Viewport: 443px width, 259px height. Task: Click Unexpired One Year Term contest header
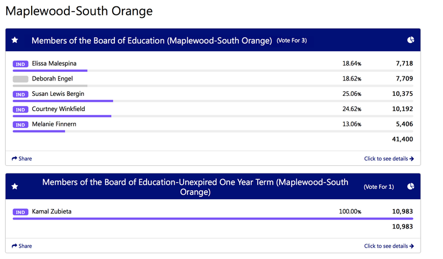pos(195,187)
